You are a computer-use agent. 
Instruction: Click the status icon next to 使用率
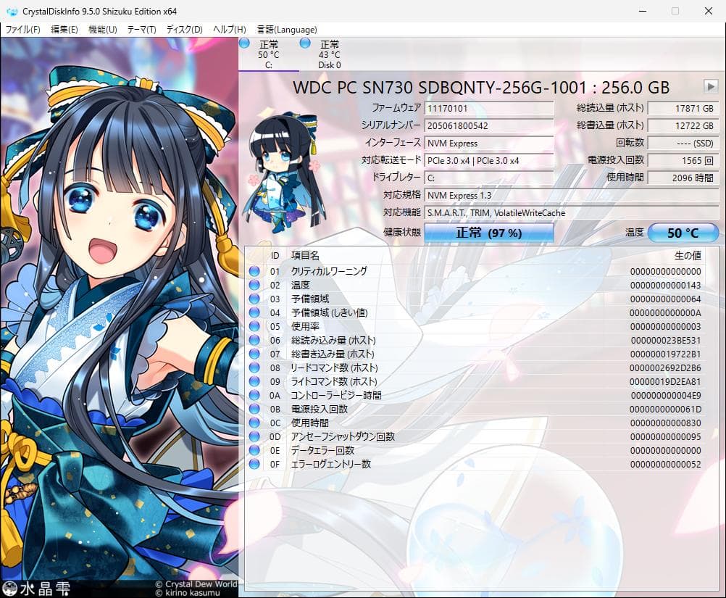[x=254, y=325]
